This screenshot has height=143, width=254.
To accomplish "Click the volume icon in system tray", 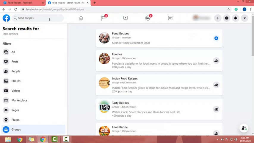I will (x=222, y=139).
